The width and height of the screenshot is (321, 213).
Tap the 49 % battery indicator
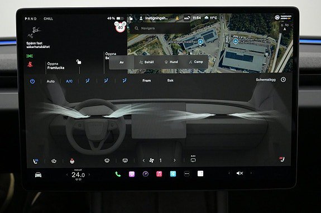point(116,18)
